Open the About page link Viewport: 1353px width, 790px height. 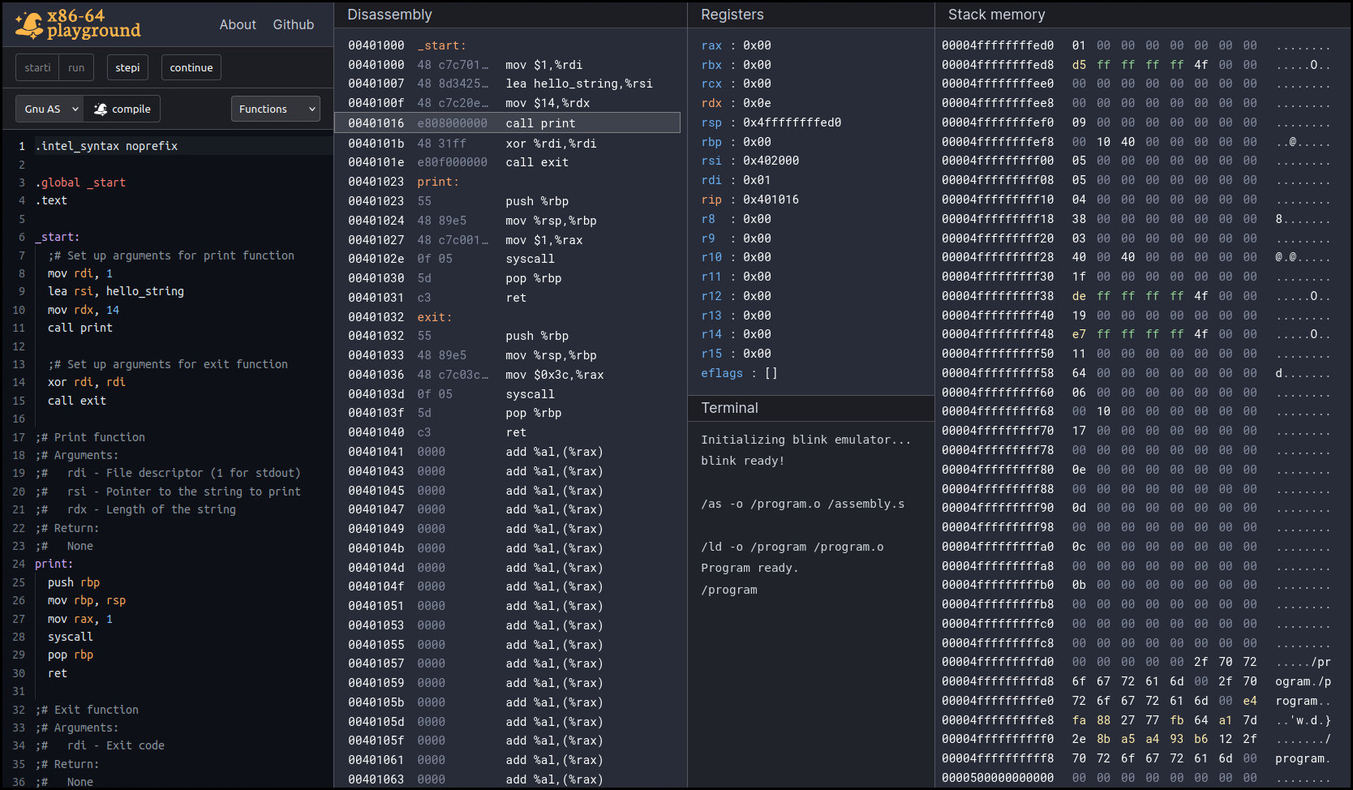pos(238,24)
